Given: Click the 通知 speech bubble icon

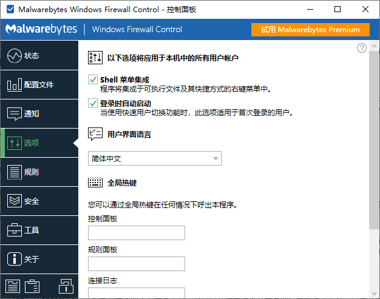Looking at the screenshot, I should coord(15,113).
